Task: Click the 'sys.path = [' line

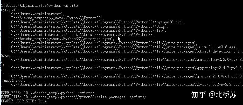Action: click(x=13, y=10)
